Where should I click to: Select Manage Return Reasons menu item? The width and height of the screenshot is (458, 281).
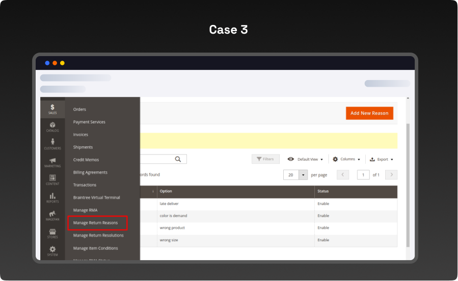[x=95, y=223]
